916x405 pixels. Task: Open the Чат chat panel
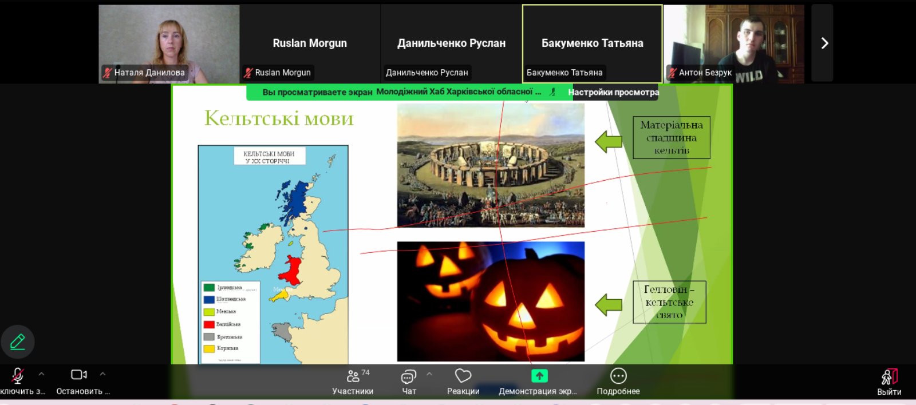click(409, 382)
